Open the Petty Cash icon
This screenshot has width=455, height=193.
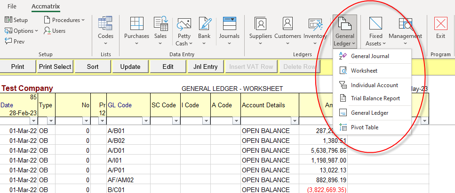click(184, 31)
